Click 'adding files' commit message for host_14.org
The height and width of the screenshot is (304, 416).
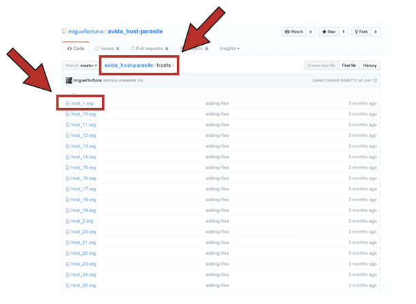[x=217, y=157]
